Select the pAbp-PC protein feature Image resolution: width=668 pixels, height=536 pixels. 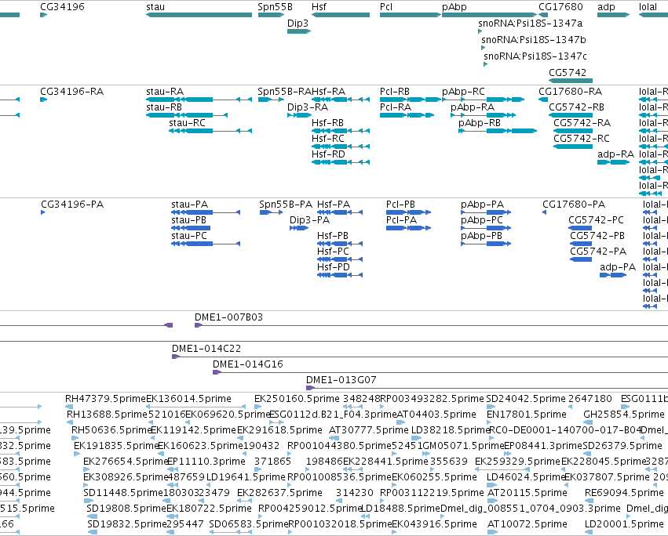point(486,228)
